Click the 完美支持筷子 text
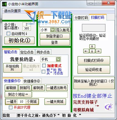This screenshot has width=117, height=120. coord(85,102)
